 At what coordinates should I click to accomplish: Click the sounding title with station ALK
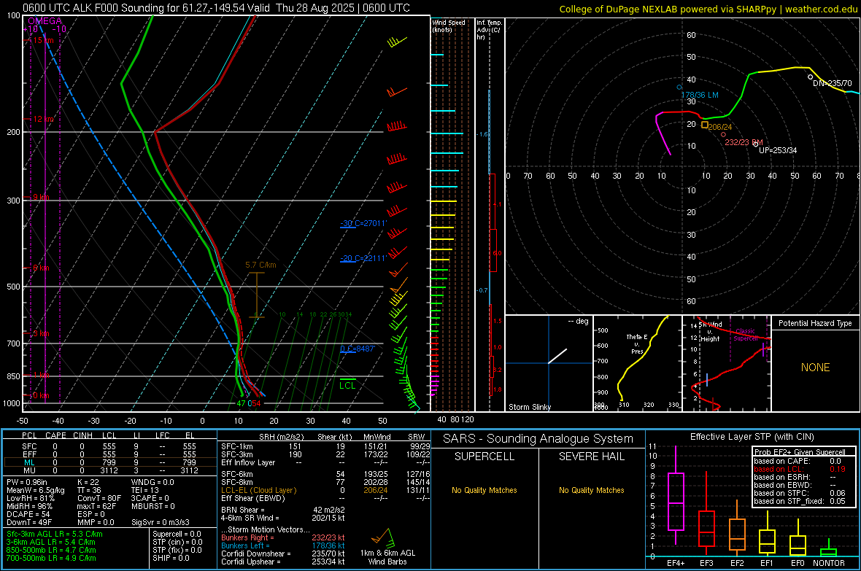tap(216, 8)
